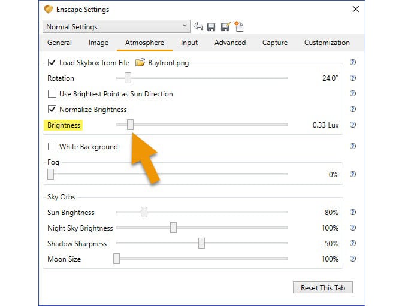Screen dimensions: 405x306
Task: Open the skybox file folder icon
Action: pyautogui.click(x=140, y=63)
